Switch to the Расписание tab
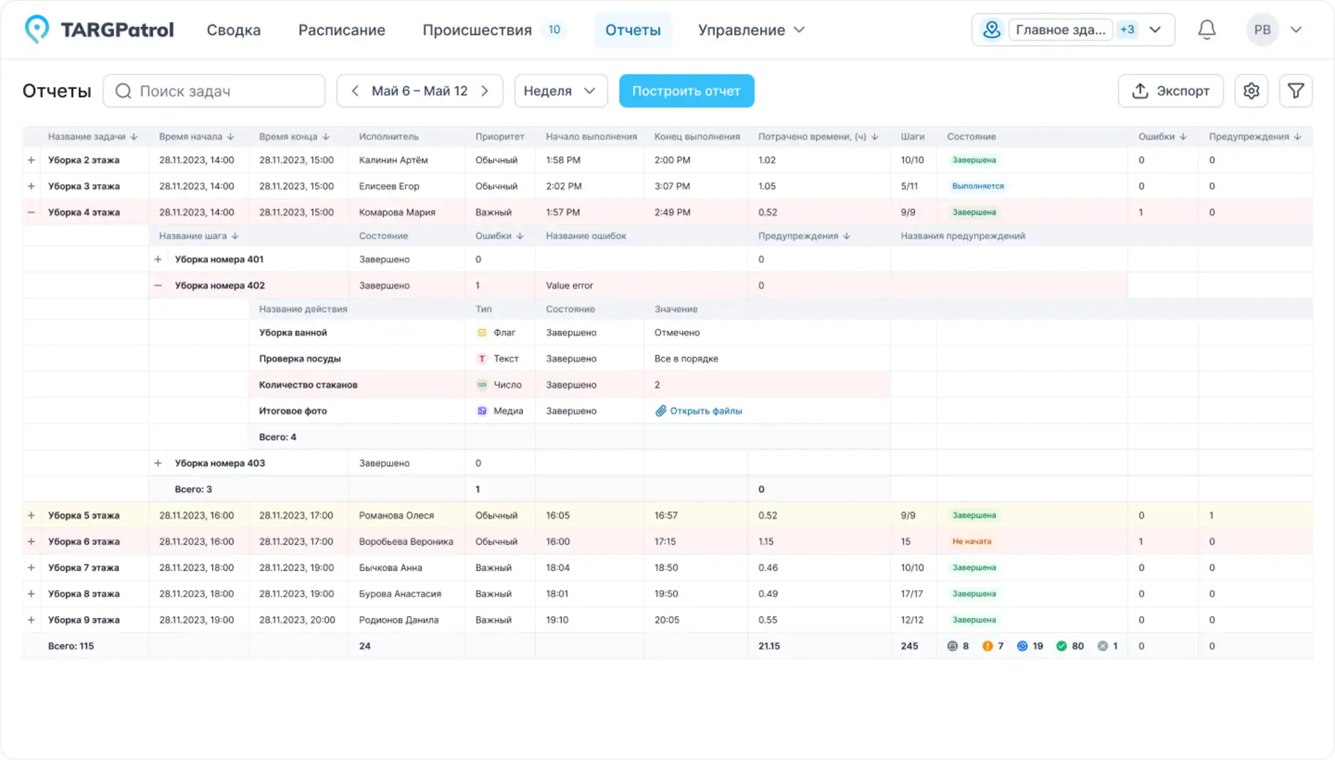This screenshot has height=760, width=1335. pyautogui.click(x=341, y=30)
